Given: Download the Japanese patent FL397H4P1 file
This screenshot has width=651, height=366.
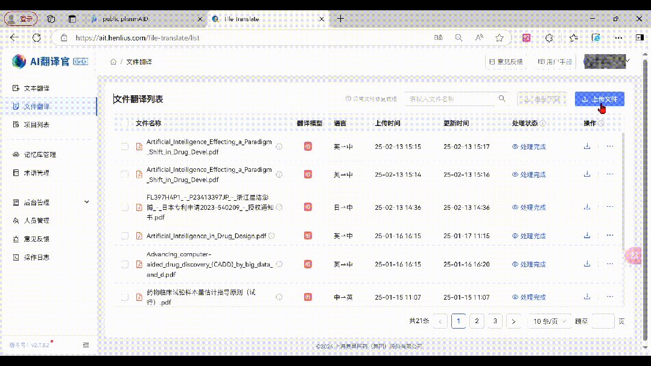Looking at the screenshot, I should click(x=587, y=207).
